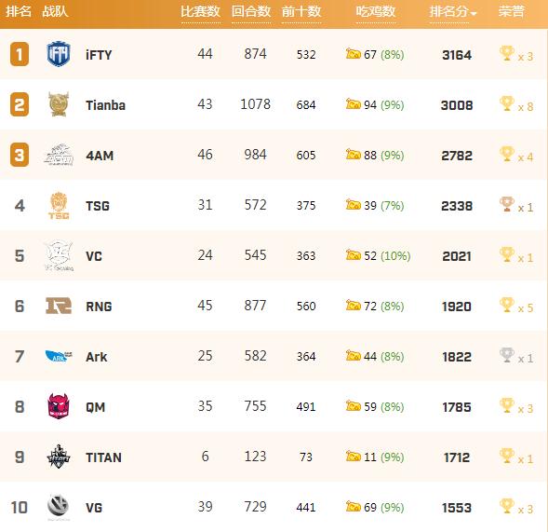Screen dimensions: 548x532
Task: Open the RNG team logo
Action: pos(59,306)
